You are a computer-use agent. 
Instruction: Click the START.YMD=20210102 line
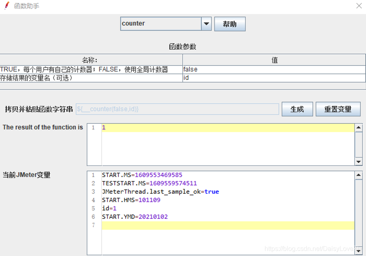pyautogui.click(x=134, y=217)
